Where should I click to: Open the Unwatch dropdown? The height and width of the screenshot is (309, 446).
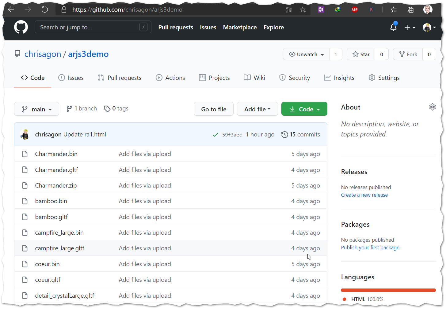click(306, 54)
